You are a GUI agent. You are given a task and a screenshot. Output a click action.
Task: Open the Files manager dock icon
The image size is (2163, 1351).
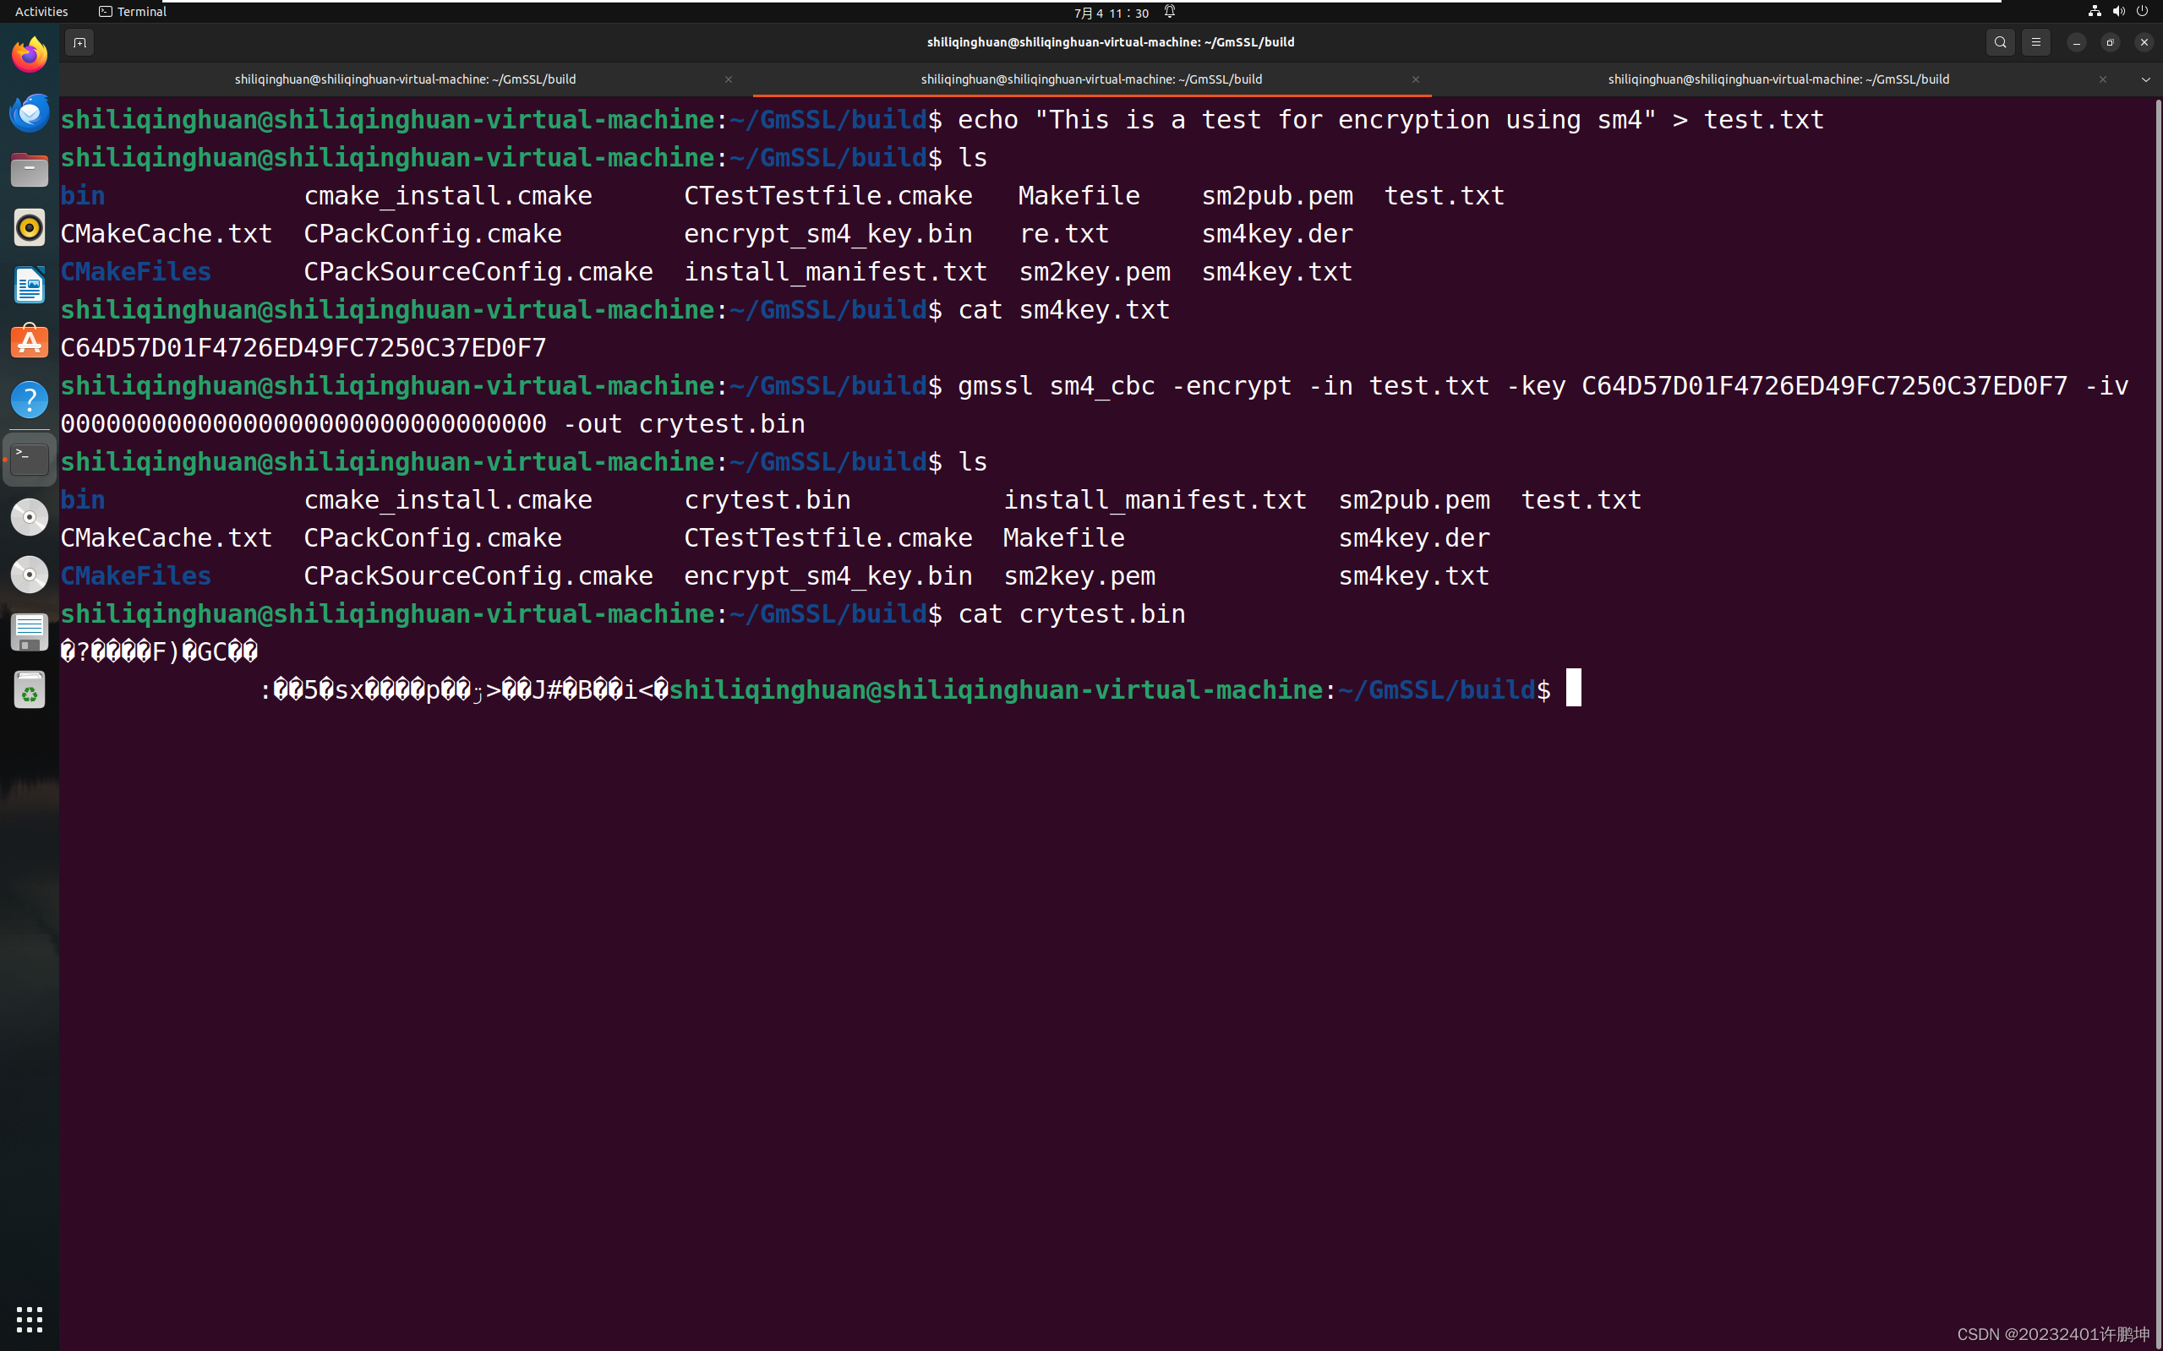(30, 170)
